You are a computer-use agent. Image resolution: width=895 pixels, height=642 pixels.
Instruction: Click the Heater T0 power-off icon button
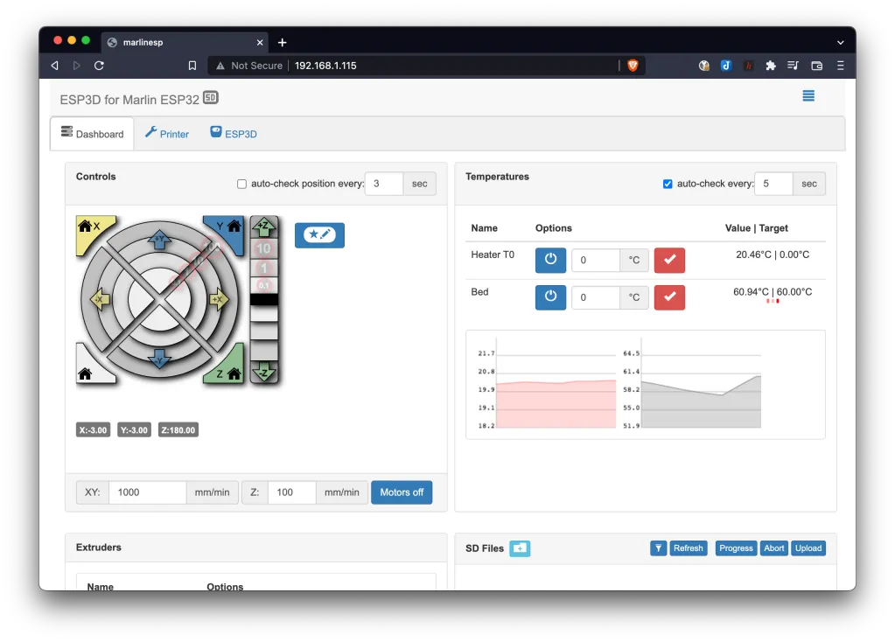(x=550, y=260)
